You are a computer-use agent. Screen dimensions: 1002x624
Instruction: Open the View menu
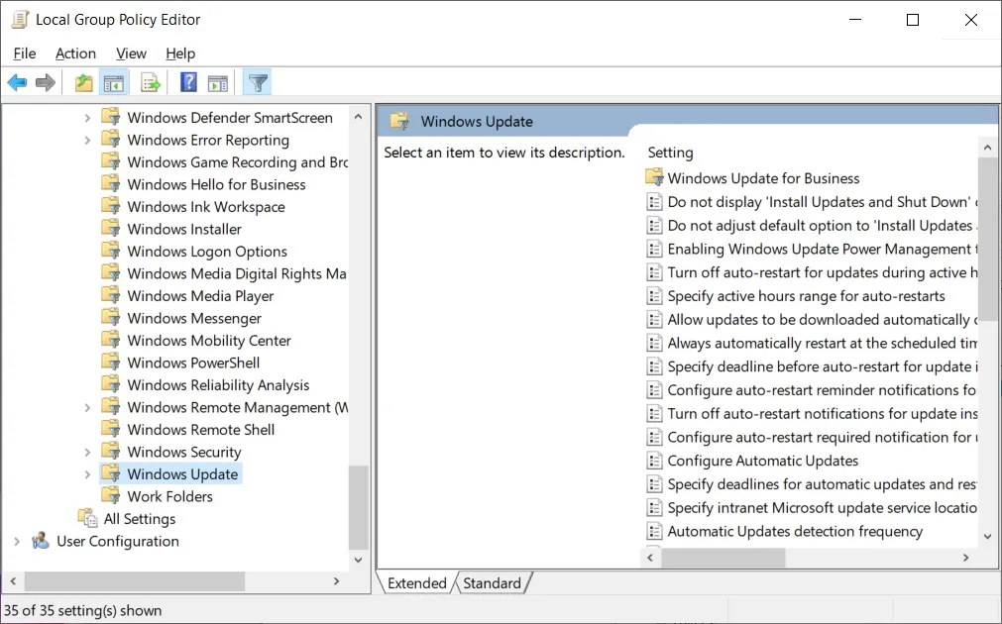pyautogui.click(x=130, y=53)
